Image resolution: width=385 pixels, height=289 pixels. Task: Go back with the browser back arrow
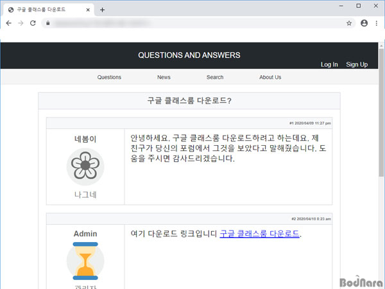(x=9, y=23)
